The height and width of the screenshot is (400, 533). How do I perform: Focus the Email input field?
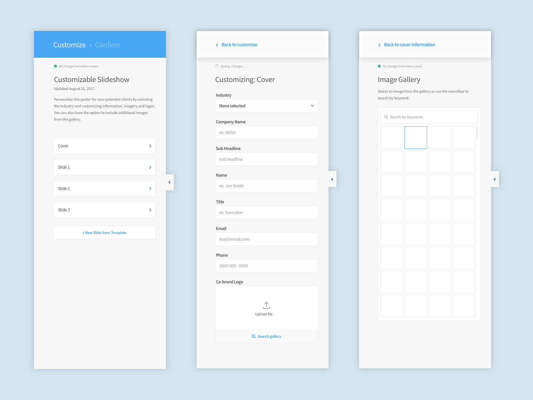266,239
